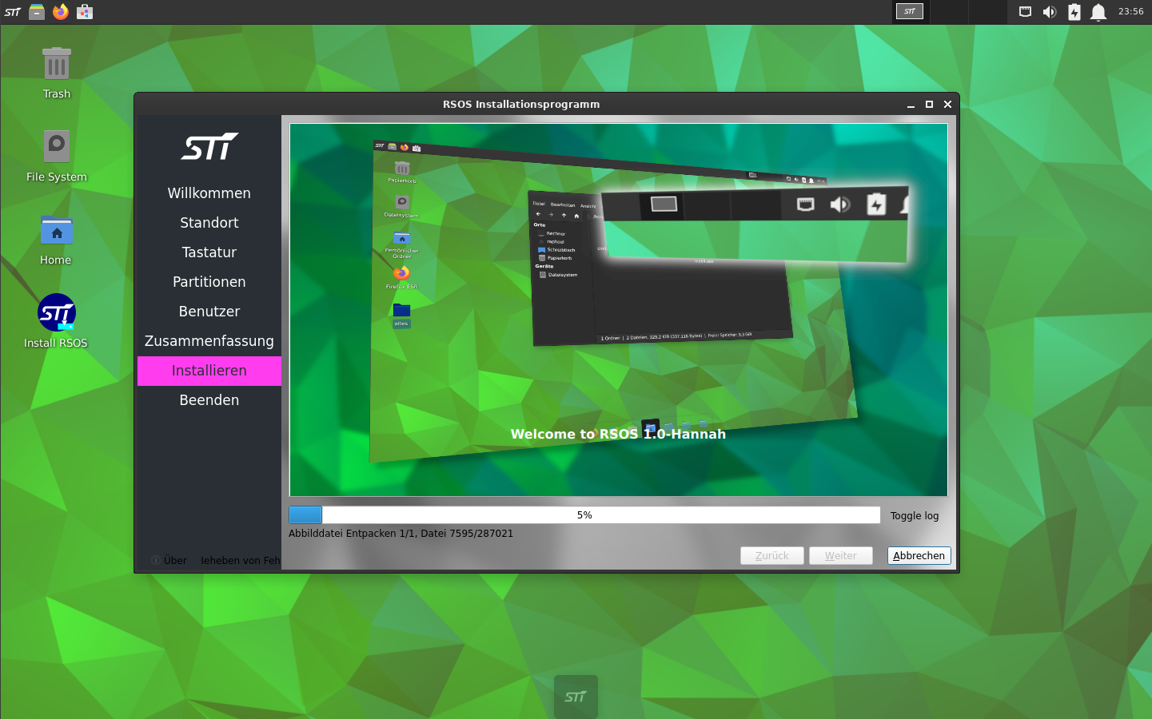Click the clock showing 23:56
The width and height of the screenshot is (1152, 719).
coord(1130,12)
